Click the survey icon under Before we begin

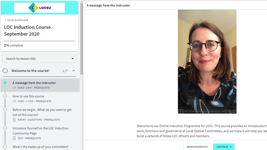pos(14,120)
